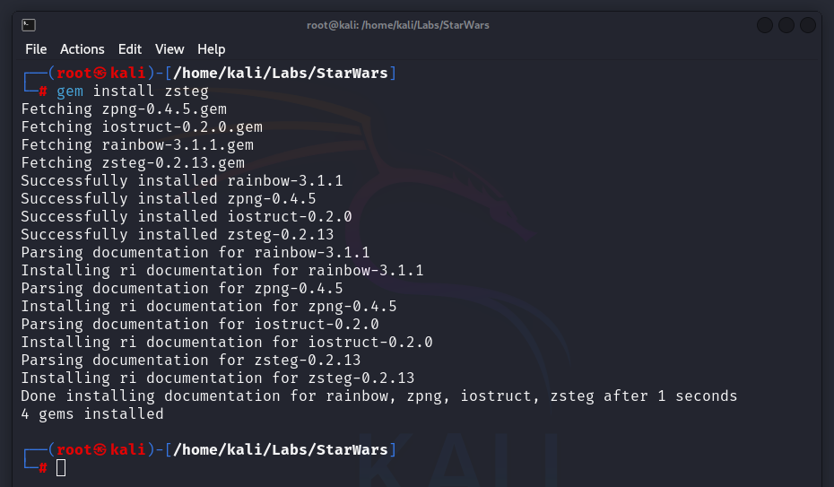
Task: Click the terminal icon in the title bar
Action: tap(29, 25)
